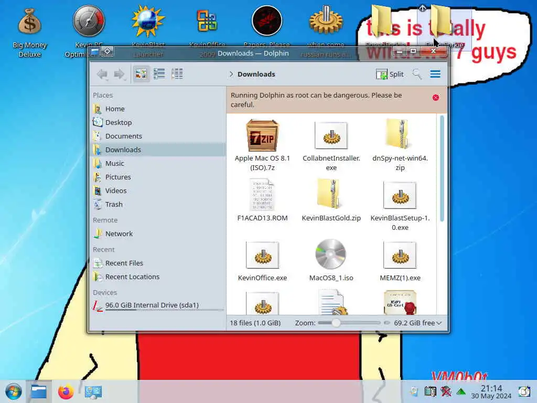Select 96.0 GiB Internal Drive (sda1)
The height and width of the screenshot is (403, 537).
[x=157, y=305]
